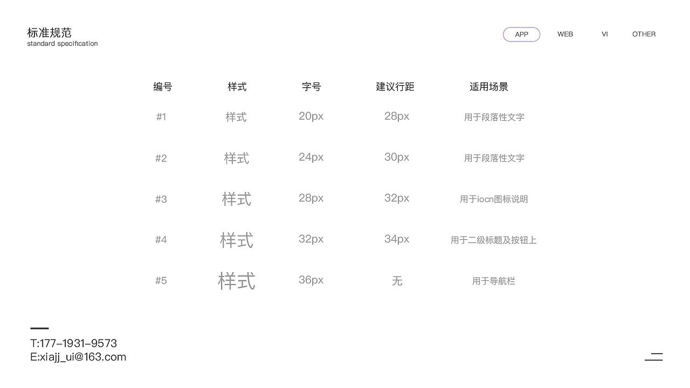Switch to the WEB section
Image resolution: width=690 pixels, height=388 pixels.
pyautogui.click(x=565, y=34)
